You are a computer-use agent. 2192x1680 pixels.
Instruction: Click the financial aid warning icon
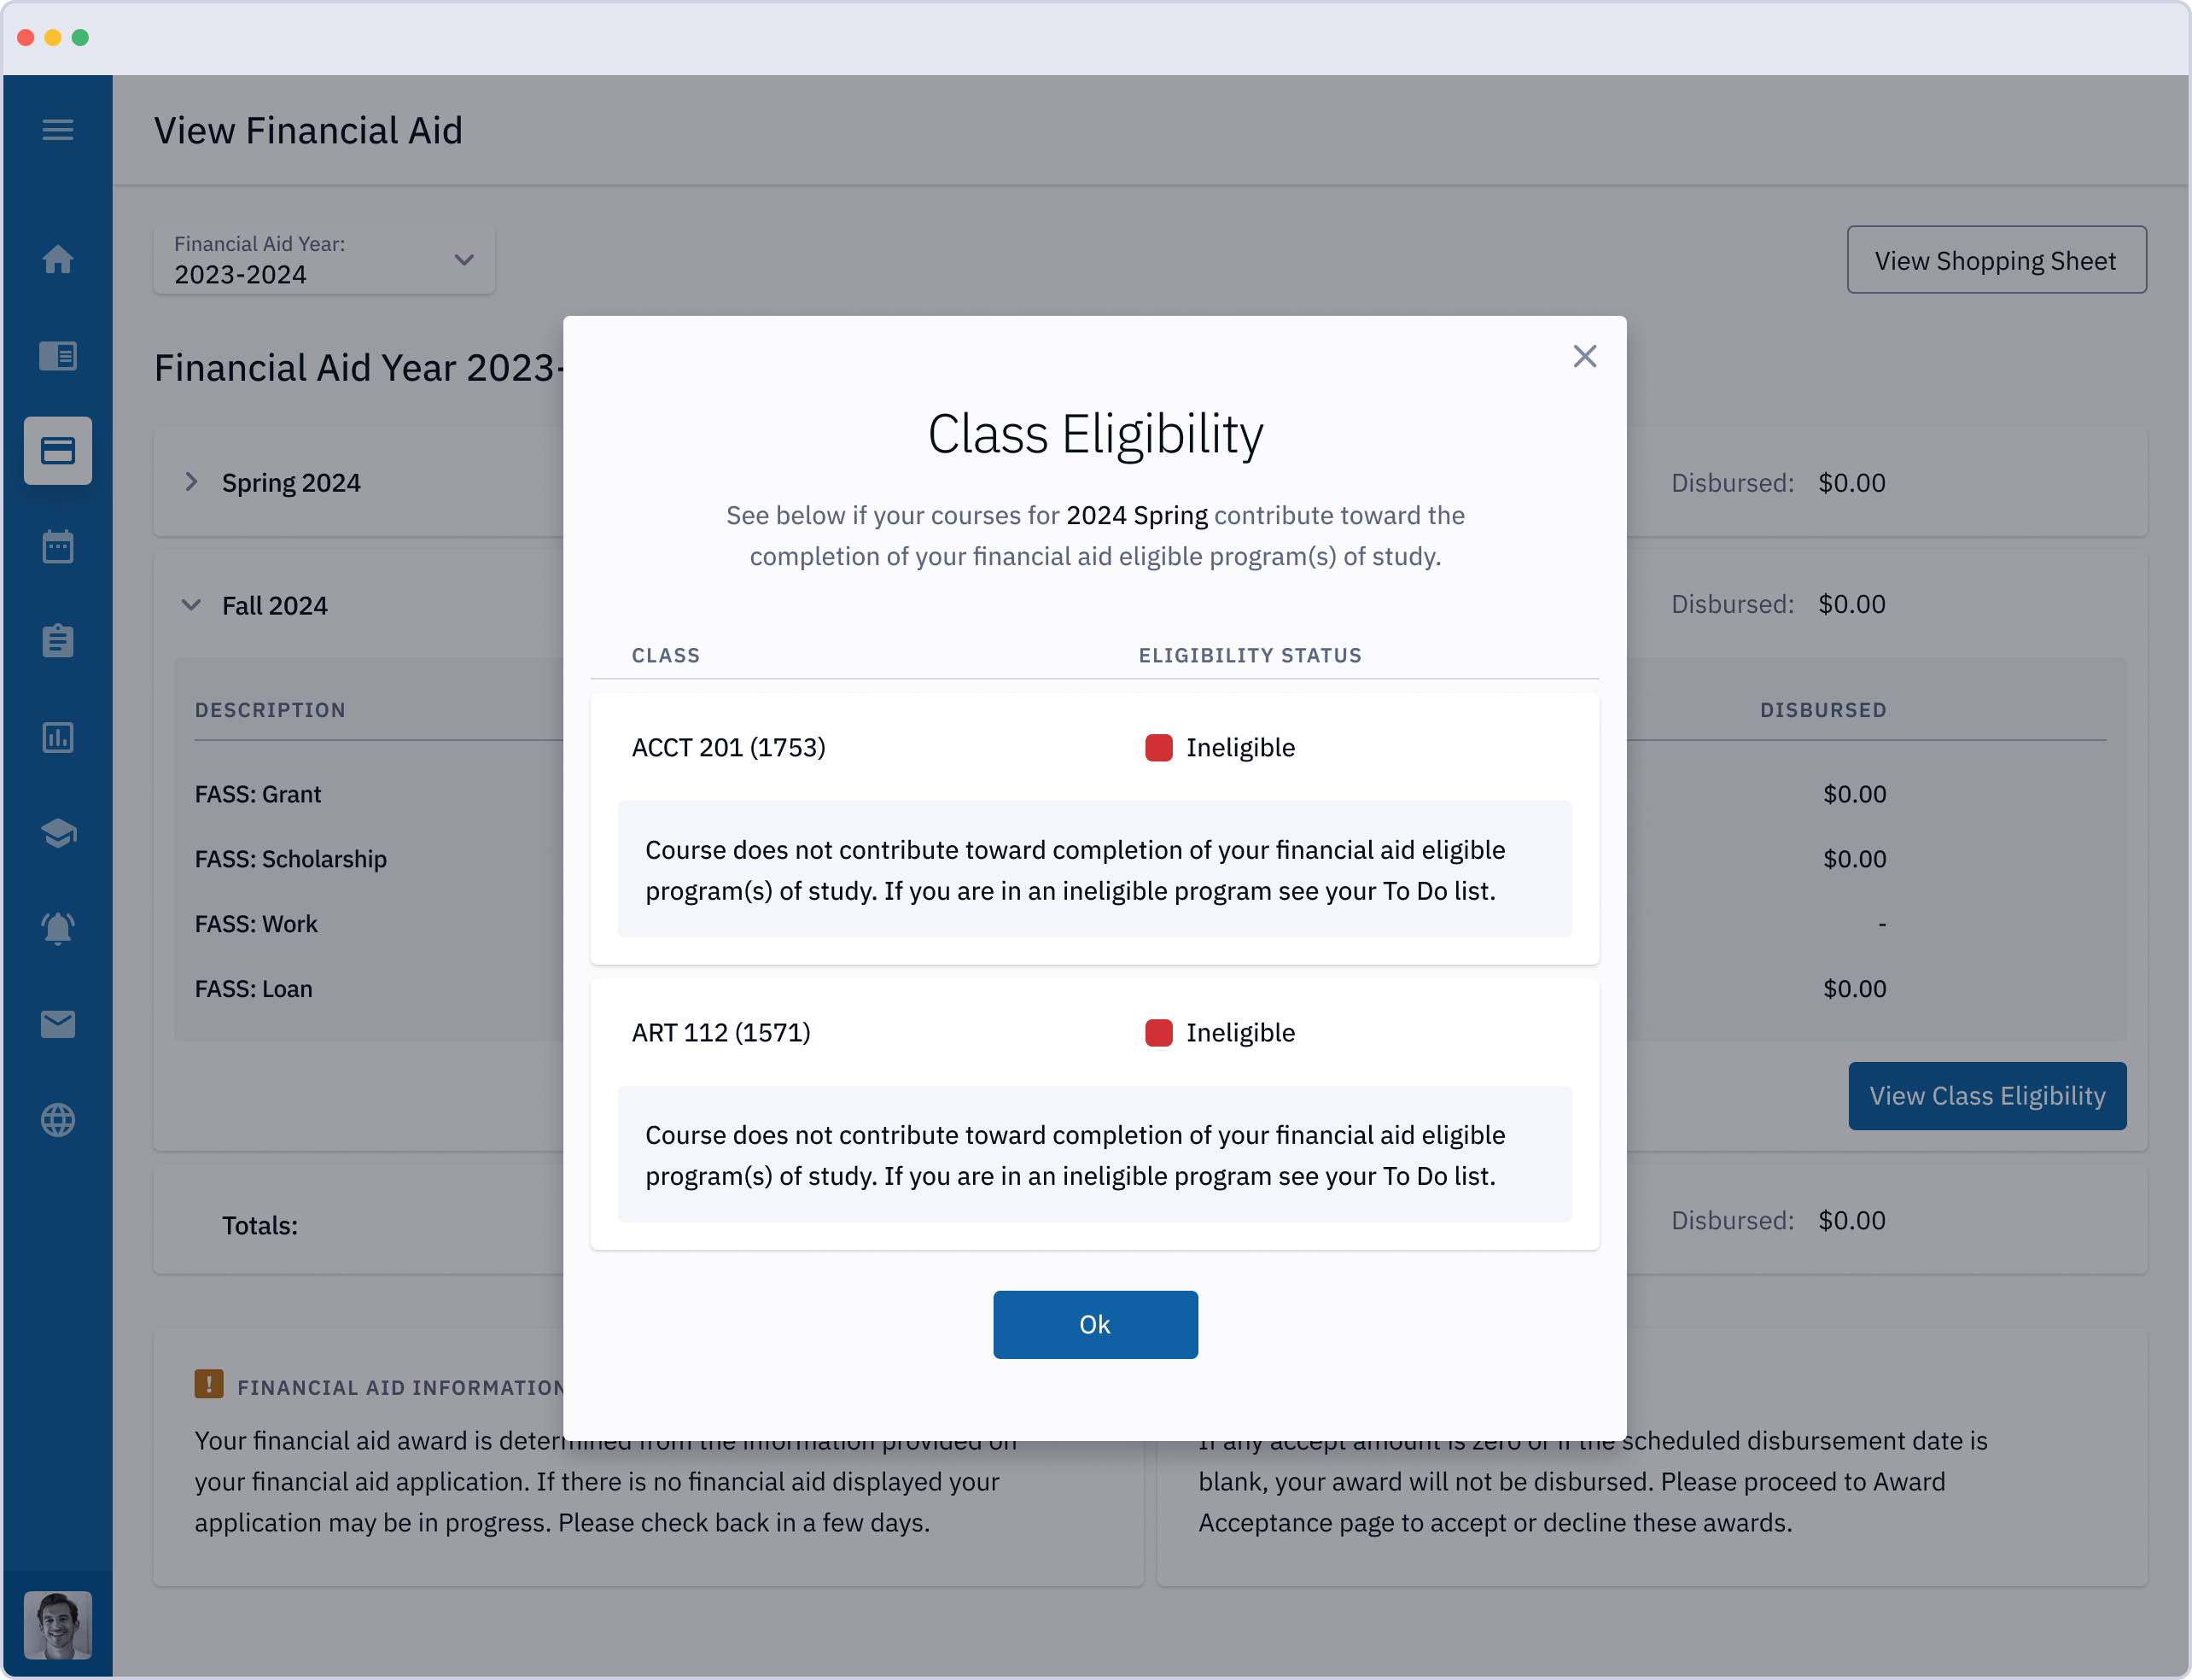[210, 1382]
